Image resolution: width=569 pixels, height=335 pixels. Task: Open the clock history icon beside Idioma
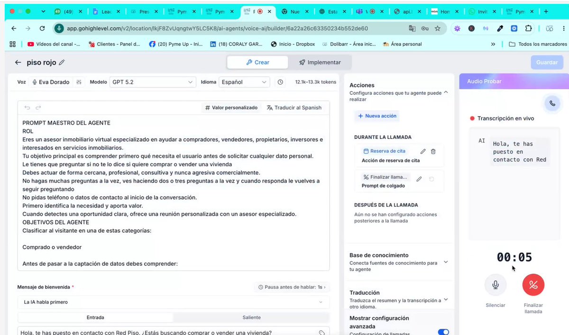pyautogui.click(x=280, y=82)
